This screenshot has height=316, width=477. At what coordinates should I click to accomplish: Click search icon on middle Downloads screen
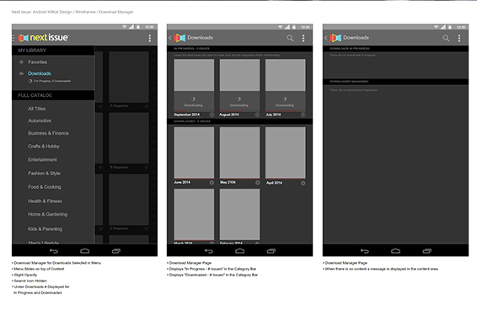[290, 38]
